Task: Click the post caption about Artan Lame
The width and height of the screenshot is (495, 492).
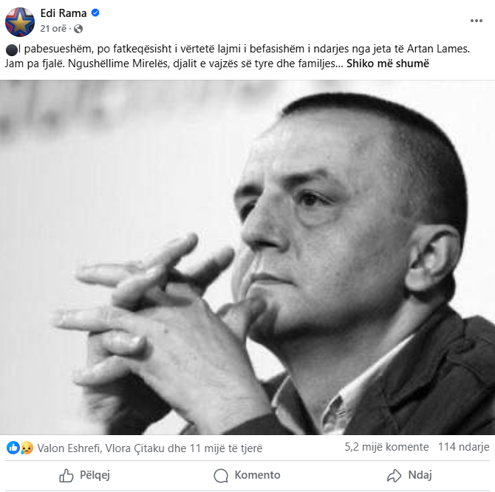Action: pyautogui.click(x=222, y=49)
